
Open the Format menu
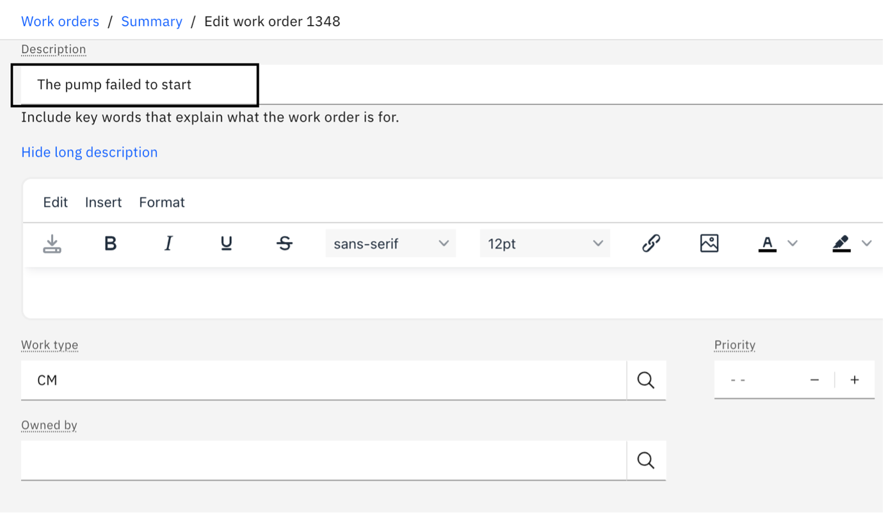161,202
